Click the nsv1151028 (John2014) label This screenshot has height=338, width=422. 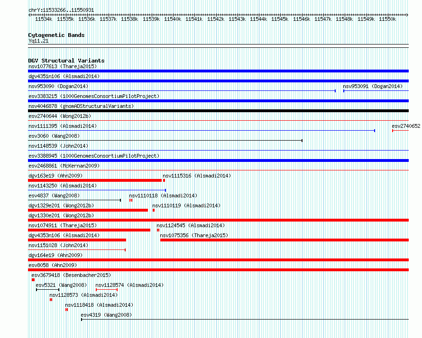point(58,245)
